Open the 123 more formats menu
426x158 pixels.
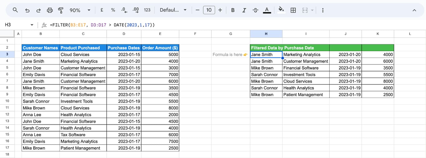(x=147, y=10)
